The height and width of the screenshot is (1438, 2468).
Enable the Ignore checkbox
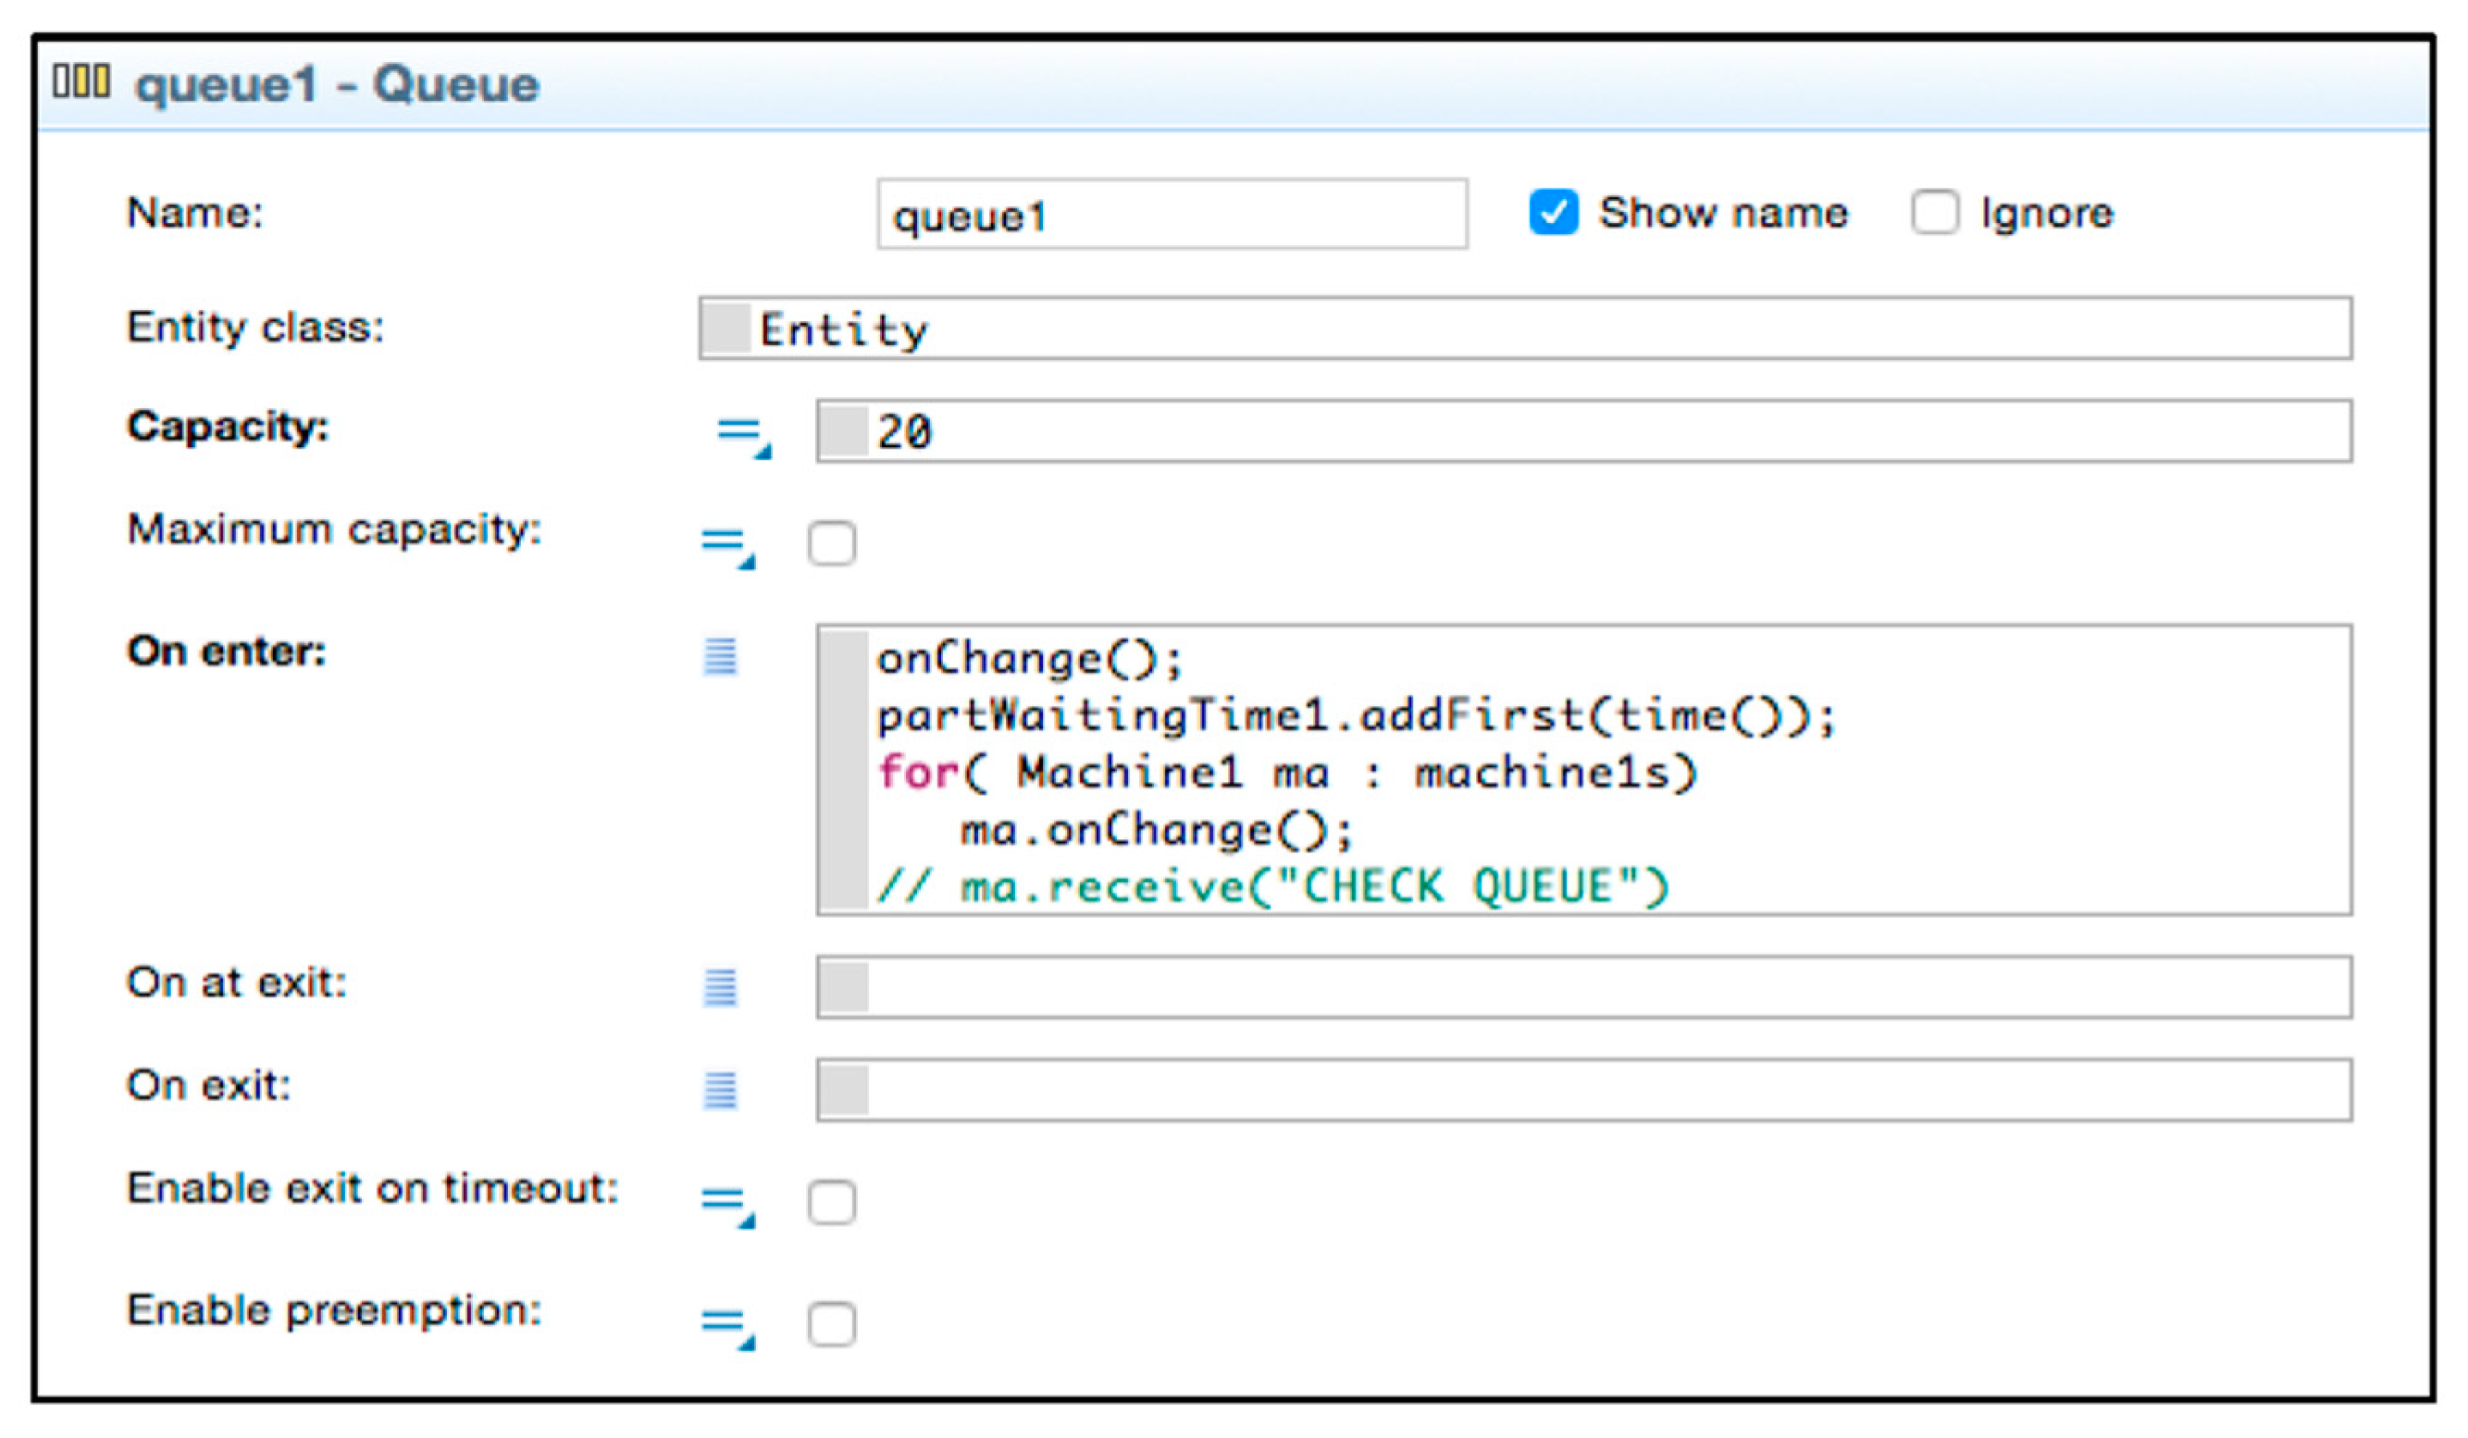click(x=1934, y=213)
